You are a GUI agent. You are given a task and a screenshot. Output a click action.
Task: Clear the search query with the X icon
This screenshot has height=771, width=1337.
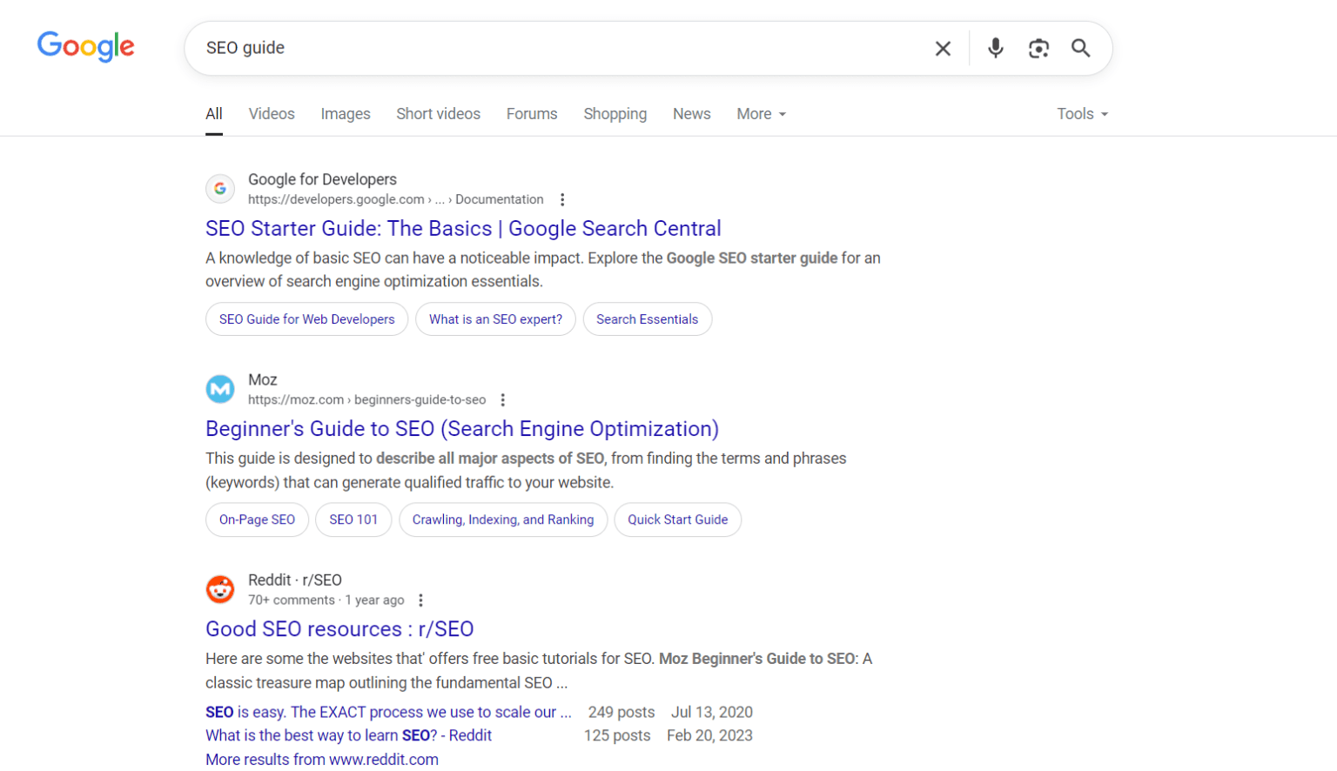943,49
